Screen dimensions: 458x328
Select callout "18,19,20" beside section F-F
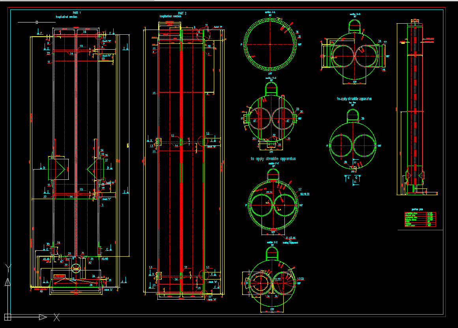[305, 194]
